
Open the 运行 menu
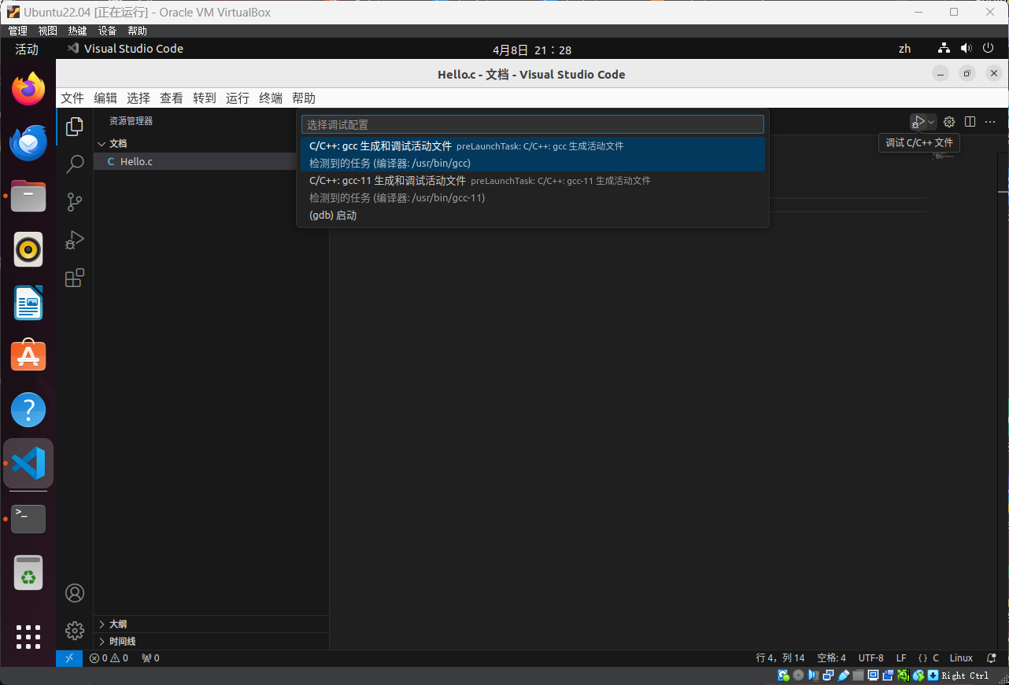pyautogui.click(x=237, y=98)
